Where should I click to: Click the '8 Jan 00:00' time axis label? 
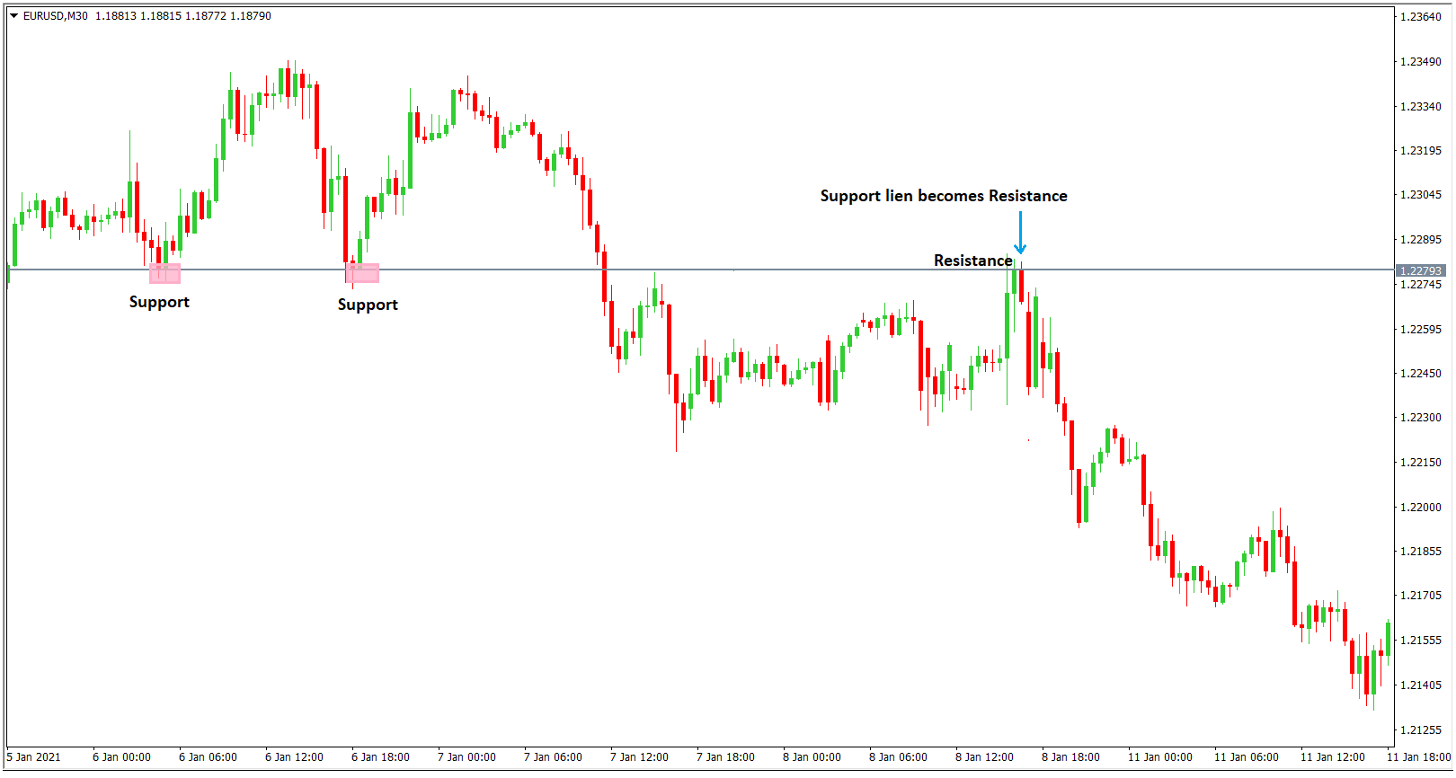(x=812, y=757)
